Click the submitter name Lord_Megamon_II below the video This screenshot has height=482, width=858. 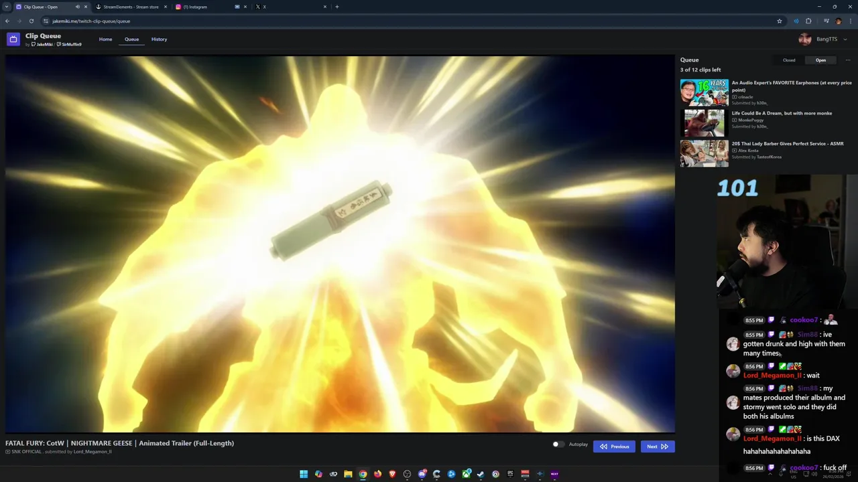coord(93,452)
